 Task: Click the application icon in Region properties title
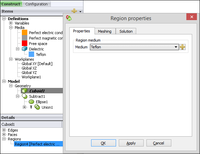point(69,18)
